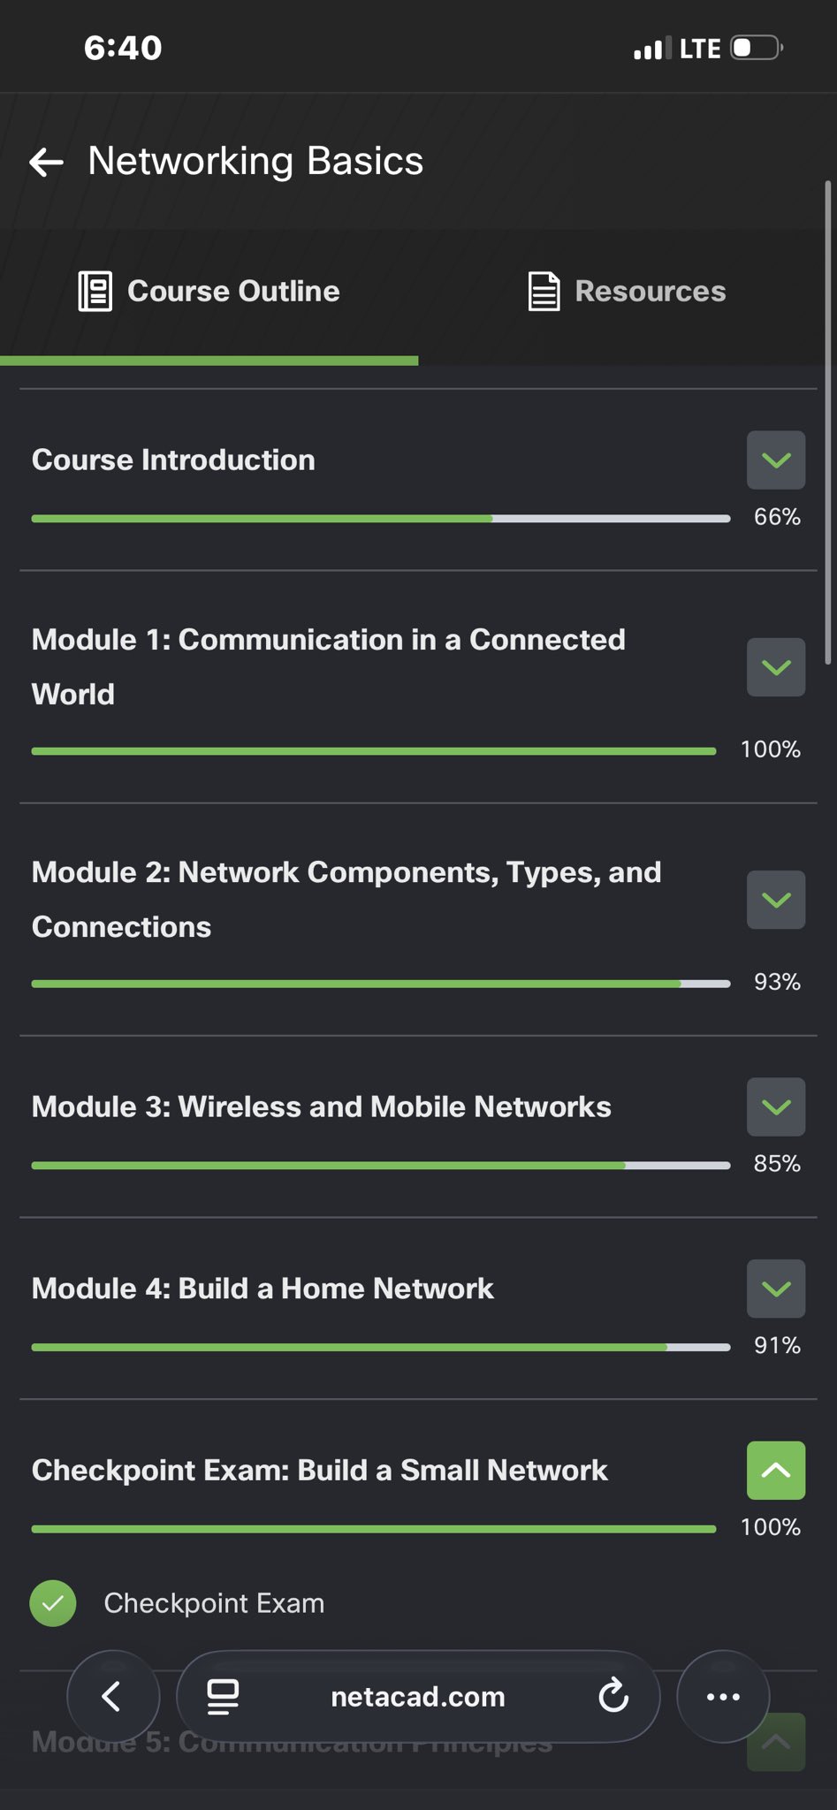Tap the back arrow beside Networking Basics

[46, 162]
